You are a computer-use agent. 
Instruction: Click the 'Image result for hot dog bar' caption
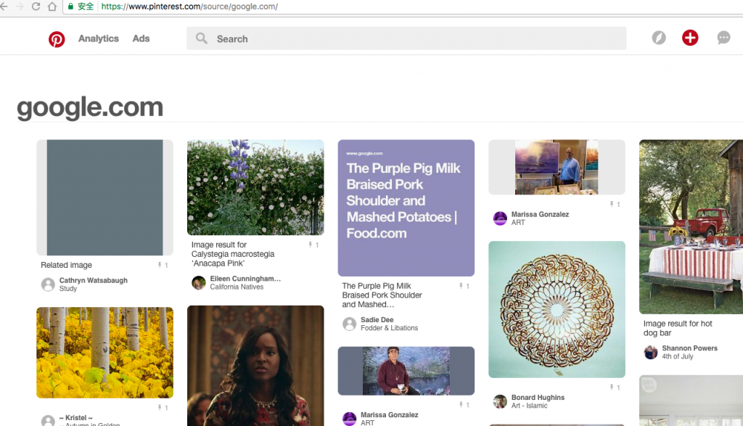pos(678,328)
